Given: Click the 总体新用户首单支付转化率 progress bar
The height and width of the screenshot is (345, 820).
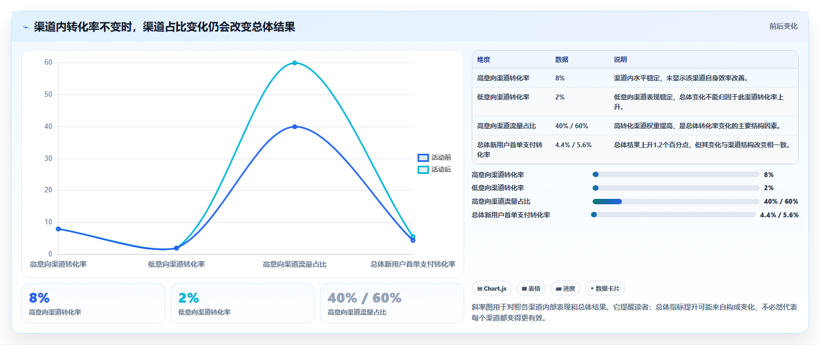Looking at the screenshot, I should click(673, 215).
